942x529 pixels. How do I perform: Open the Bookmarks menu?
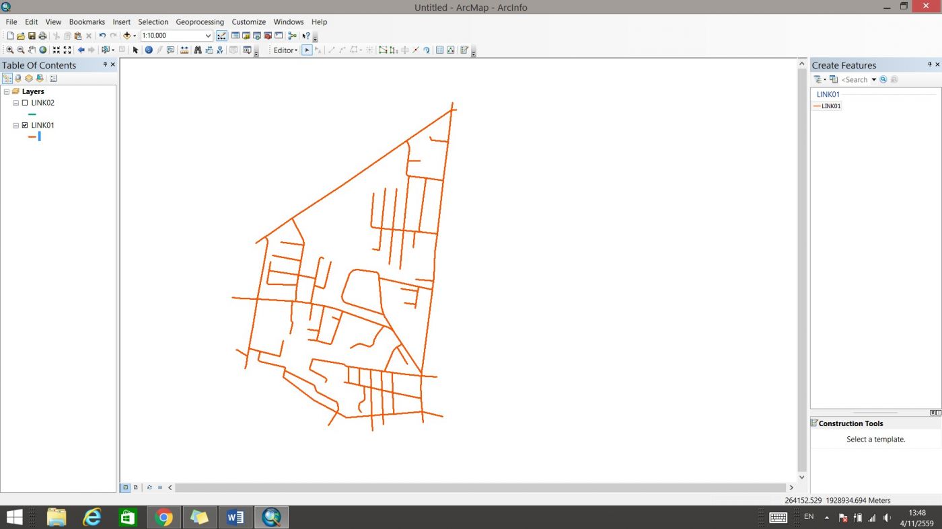87,22
